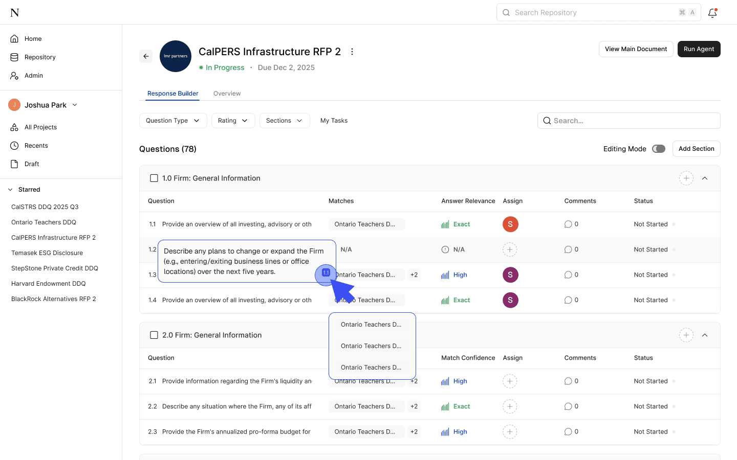This screenshot has height=460, width=737.
Task: Open comments on question 1.4
Action: coord(571,300)
